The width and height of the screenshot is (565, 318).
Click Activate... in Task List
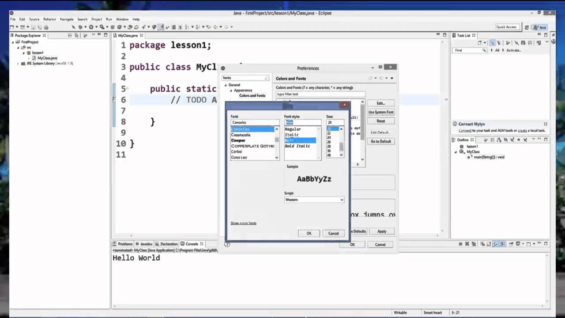pyautogui.click(x=513, y=50)
